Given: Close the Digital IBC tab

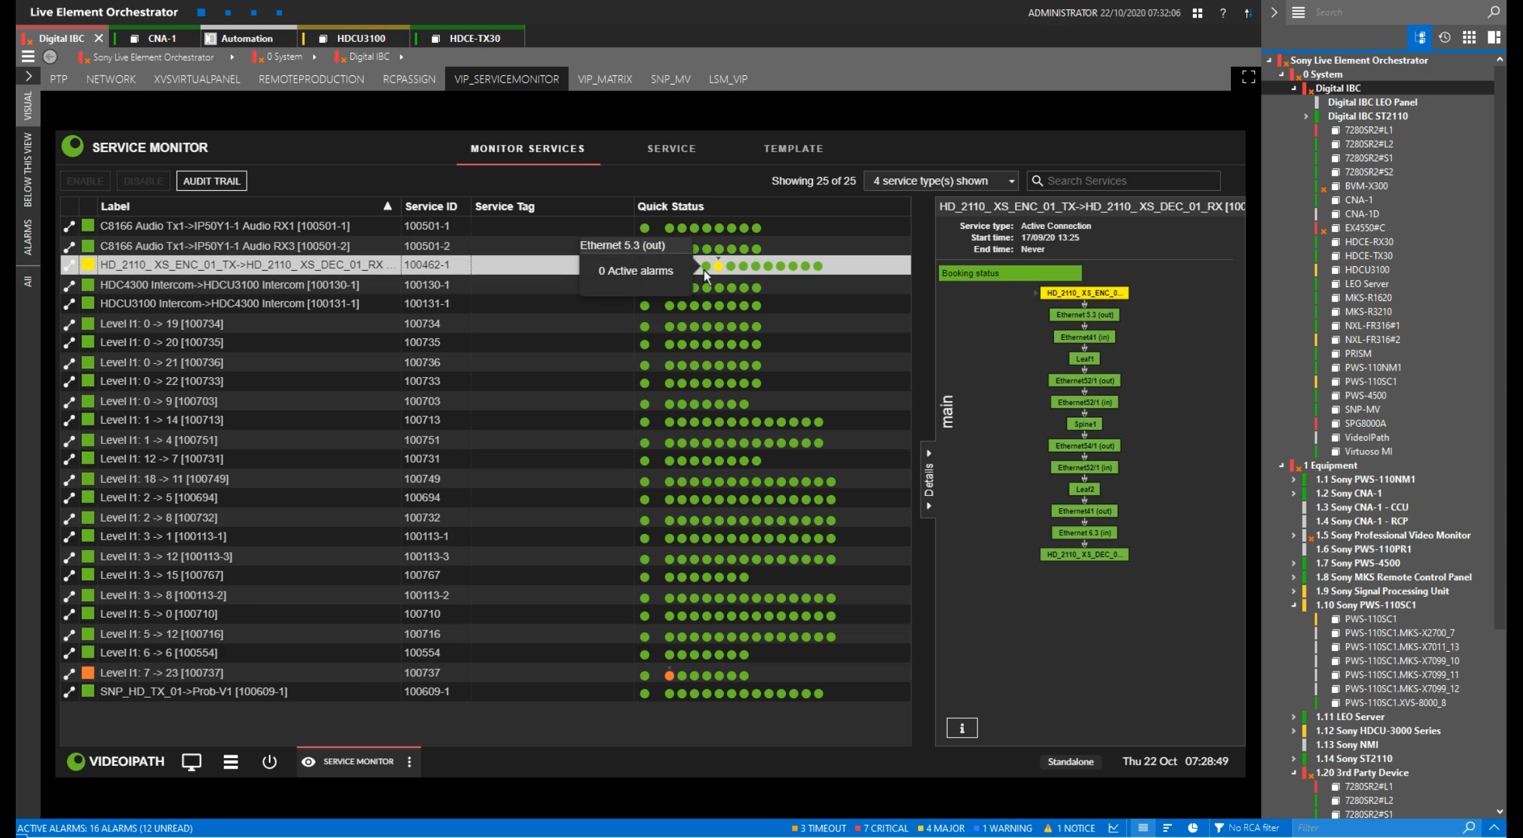Looking at the screenshot, I should click(98, 38).
